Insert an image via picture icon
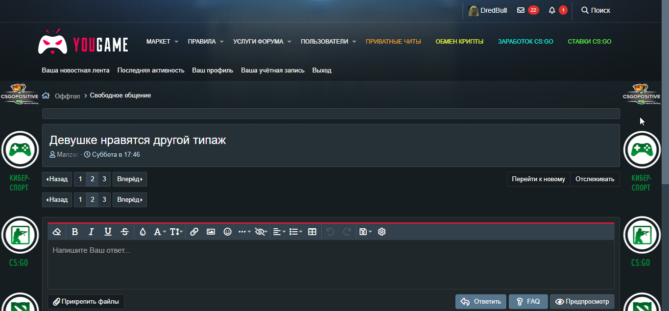 click(x=211, y=232)
